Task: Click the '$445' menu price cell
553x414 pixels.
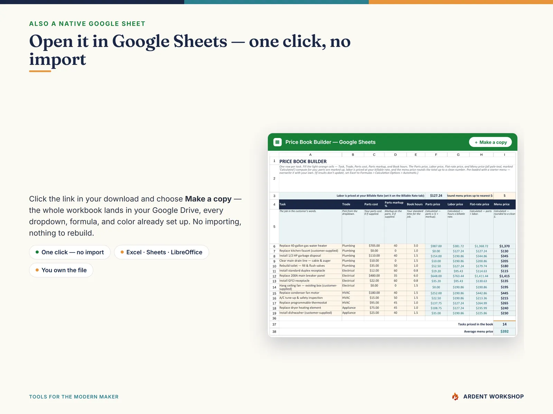Action: [x=505, y=293]
